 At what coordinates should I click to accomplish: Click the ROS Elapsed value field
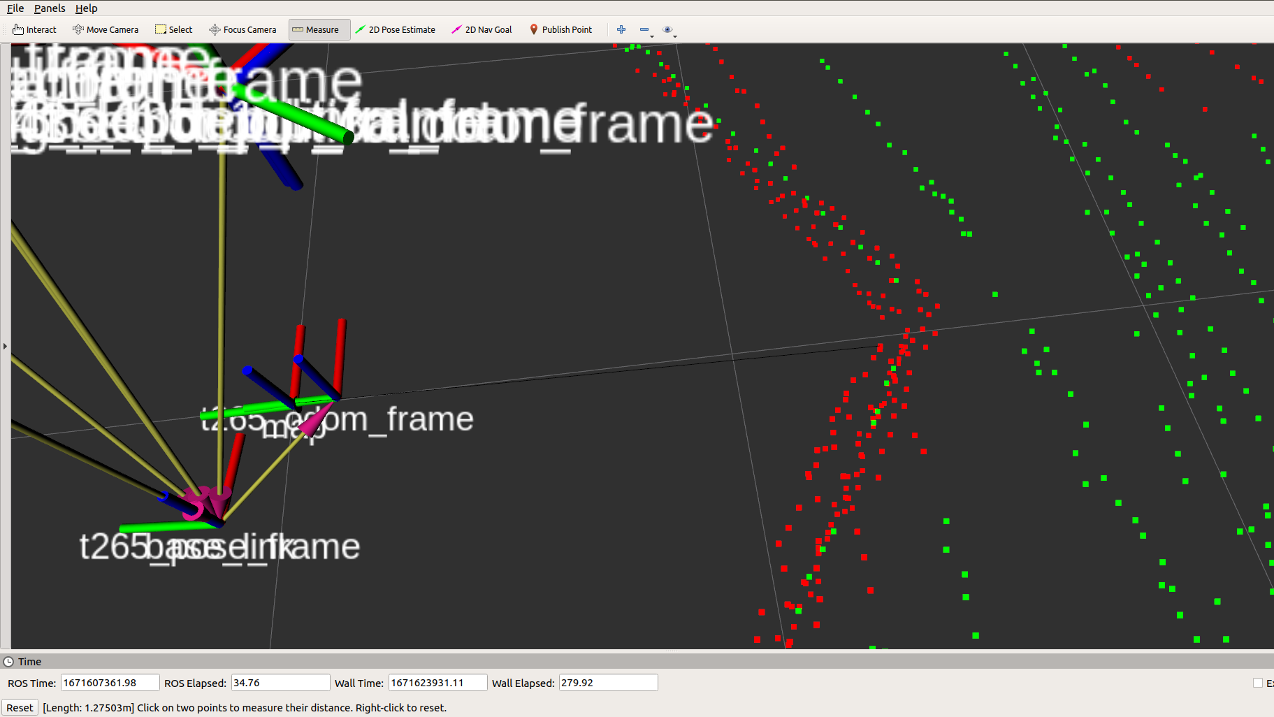pos(280,683)
